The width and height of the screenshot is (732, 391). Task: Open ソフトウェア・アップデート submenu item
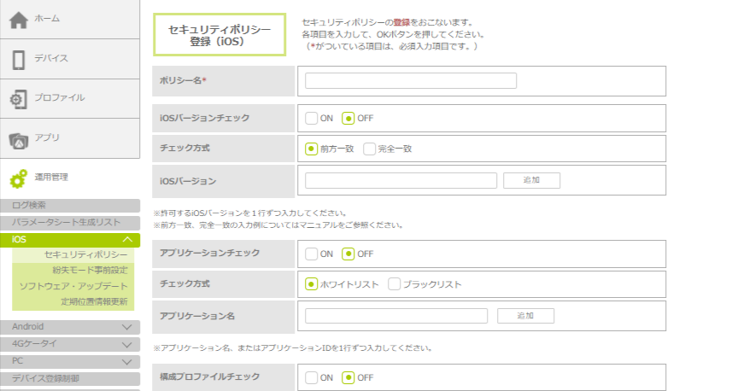[73, 286]
